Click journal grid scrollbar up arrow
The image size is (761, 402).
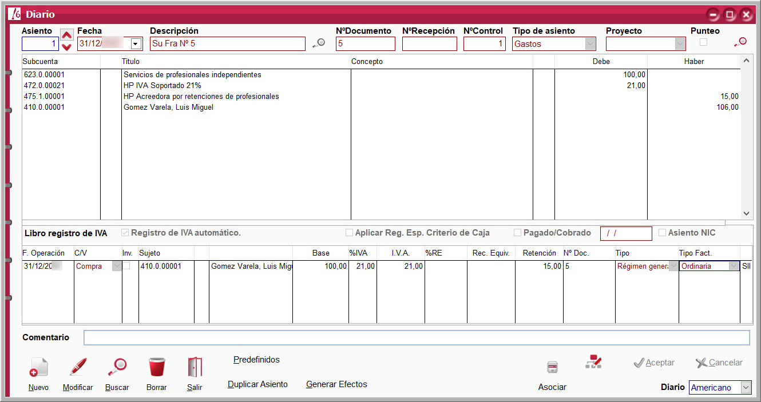click(746, 60)
